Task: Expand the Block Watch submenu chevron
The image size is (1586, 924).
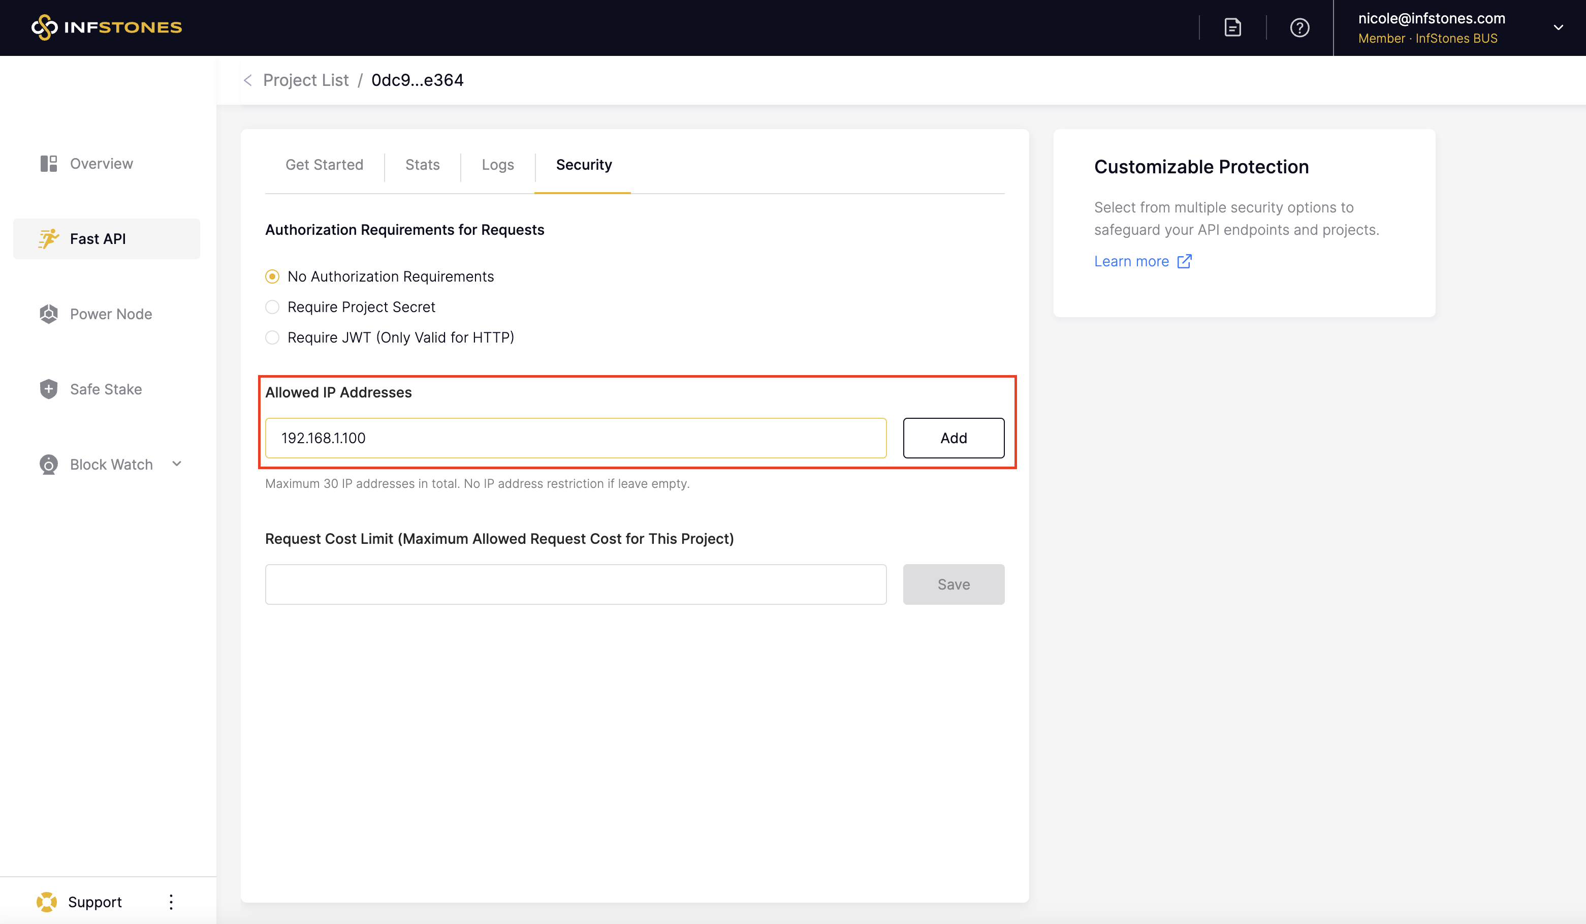Action: tap(177, 464)
